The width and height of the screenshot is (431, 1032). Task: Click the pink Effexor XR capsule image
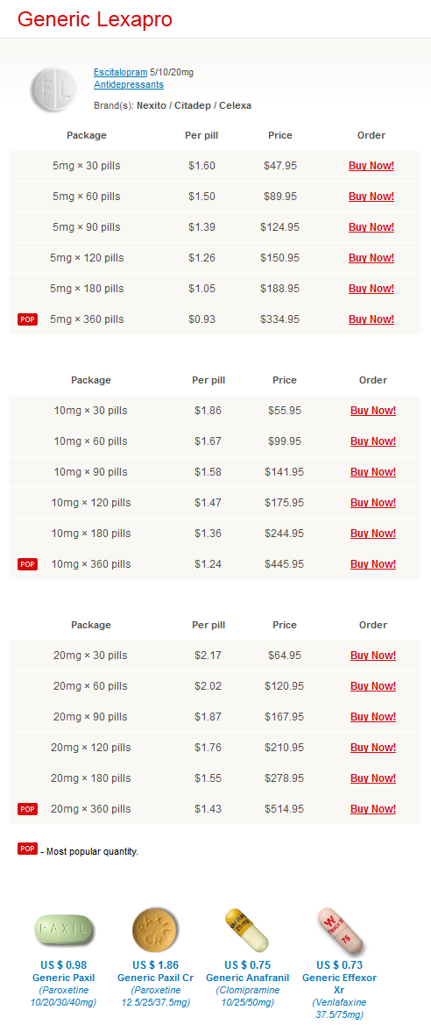[x=339, y=929]
